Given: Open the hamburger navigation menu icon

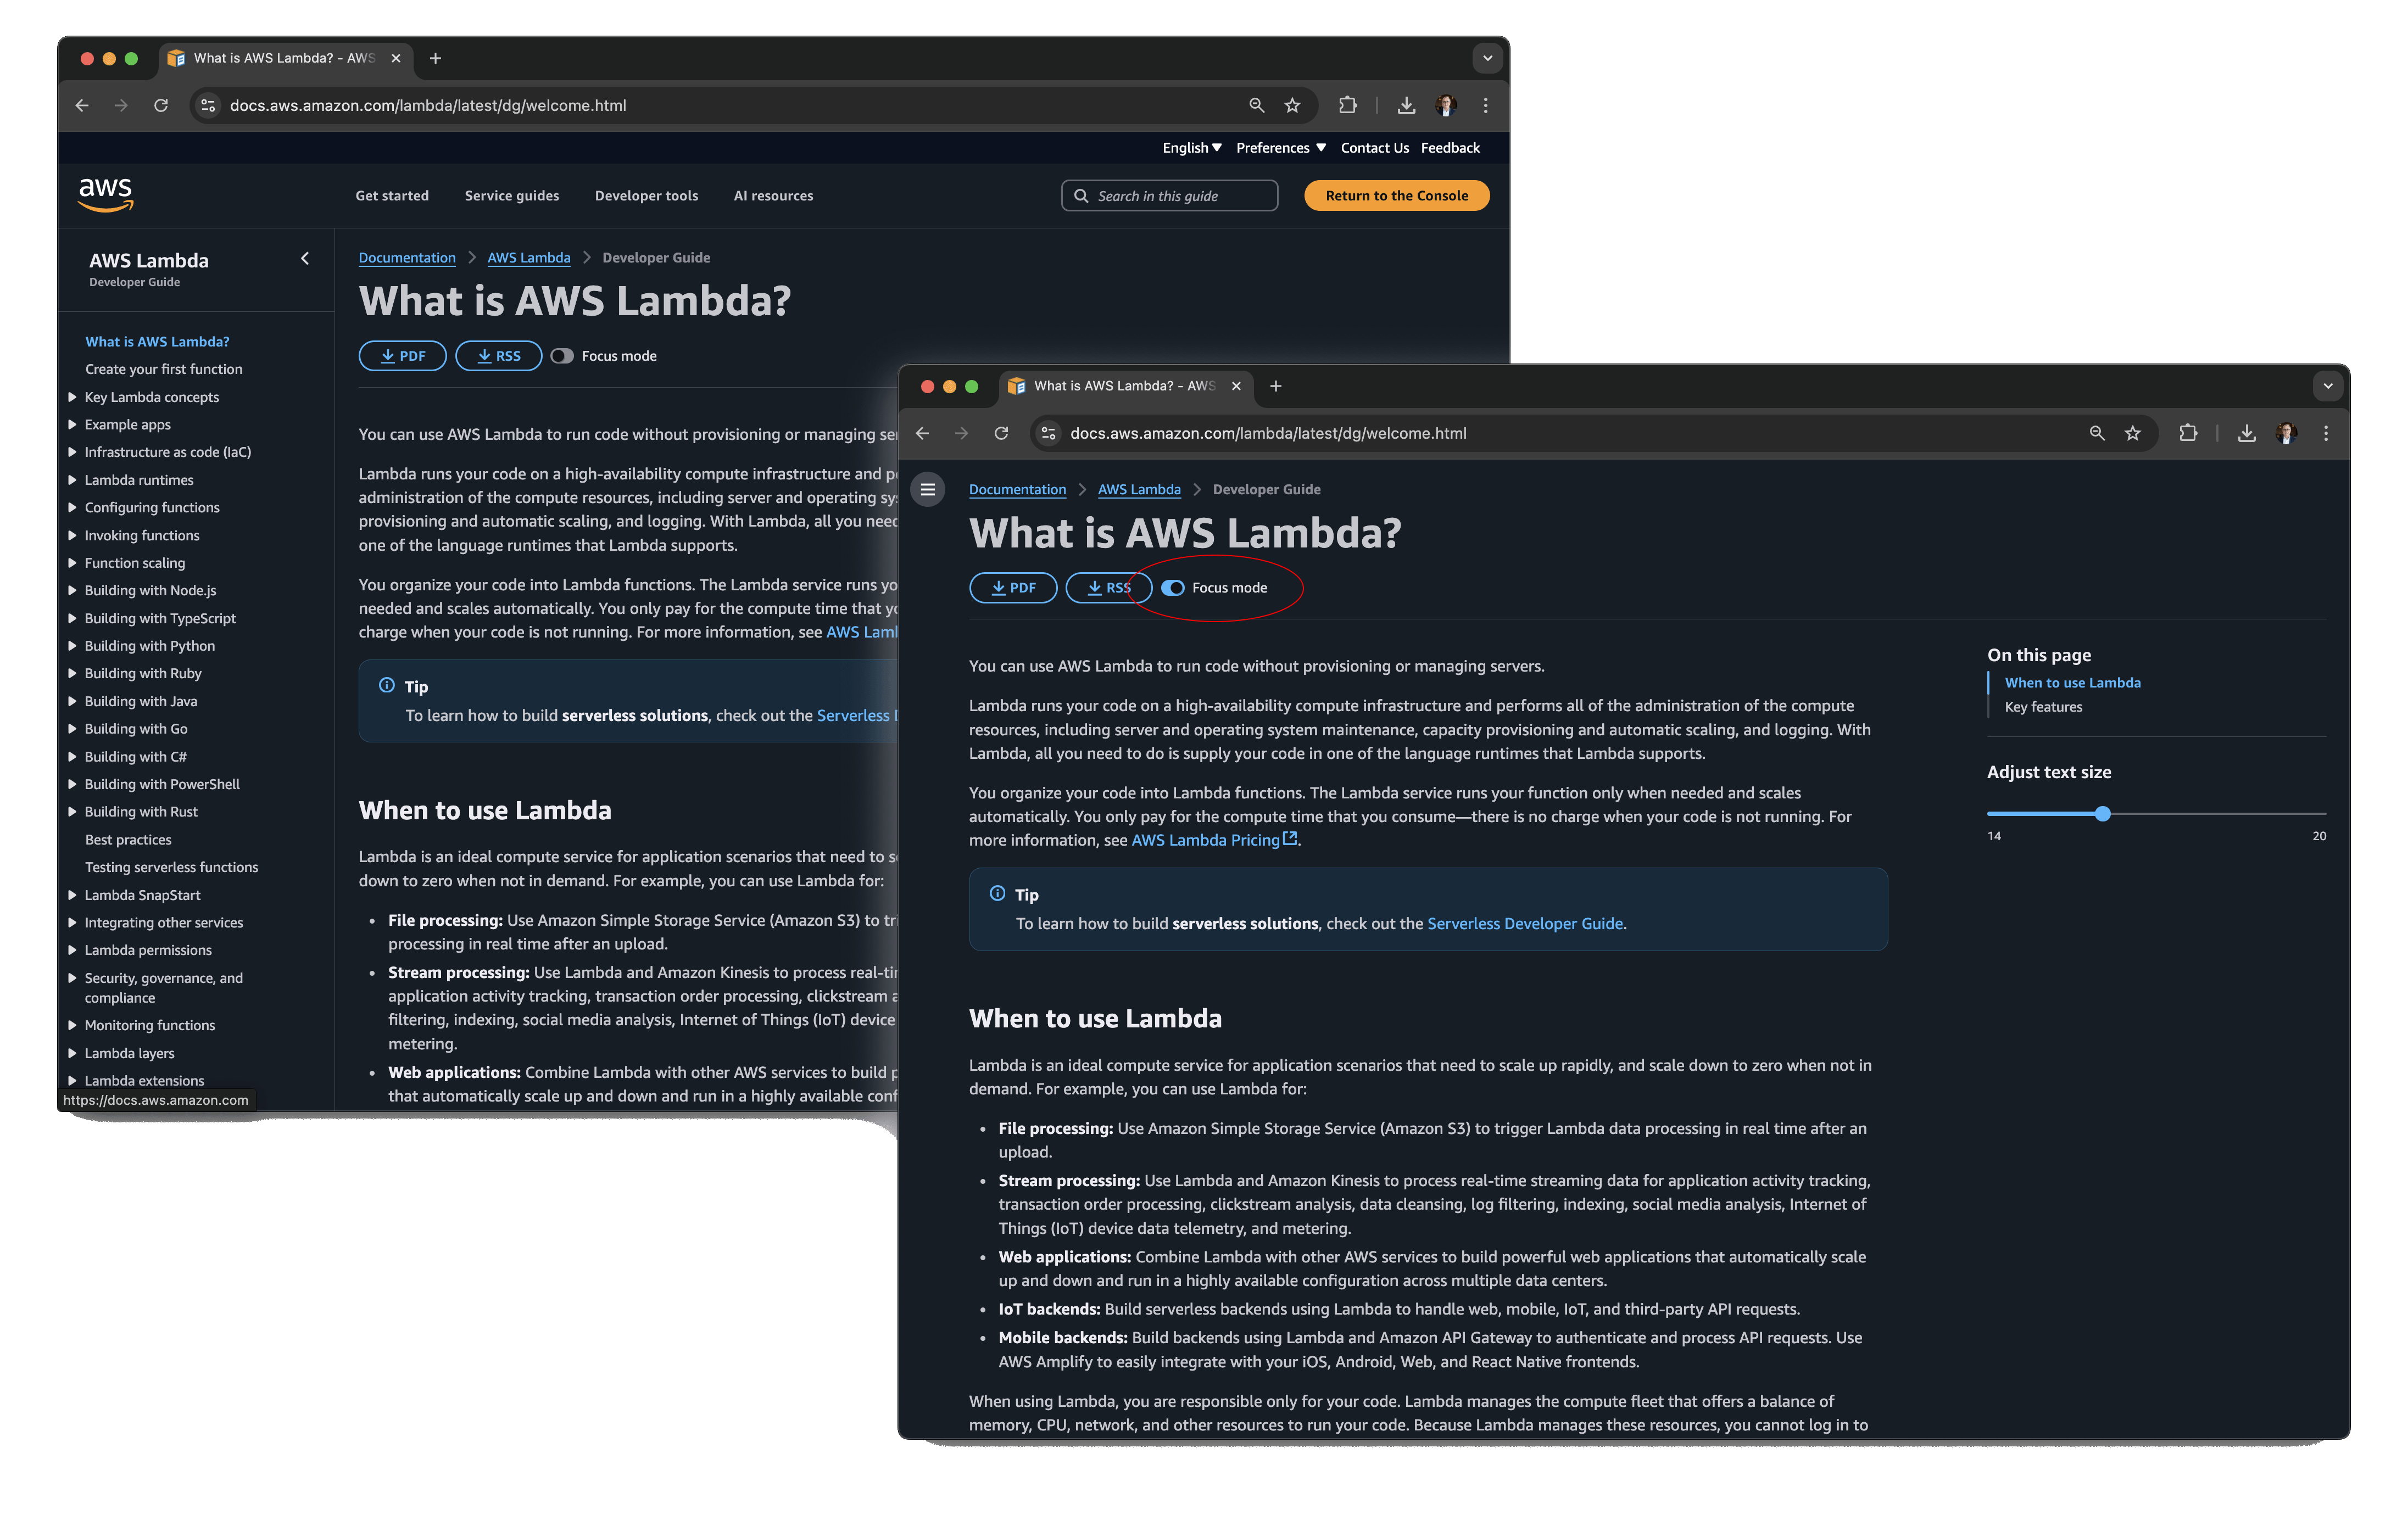Looking at the screenshot, I should click(x=928, y=489).
